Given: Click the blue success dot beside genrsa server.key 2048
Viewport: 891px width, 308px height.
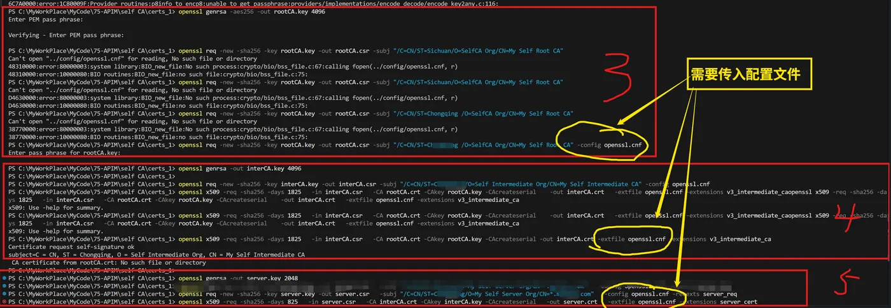Looking at the screenshot, I should click(5, 278).
